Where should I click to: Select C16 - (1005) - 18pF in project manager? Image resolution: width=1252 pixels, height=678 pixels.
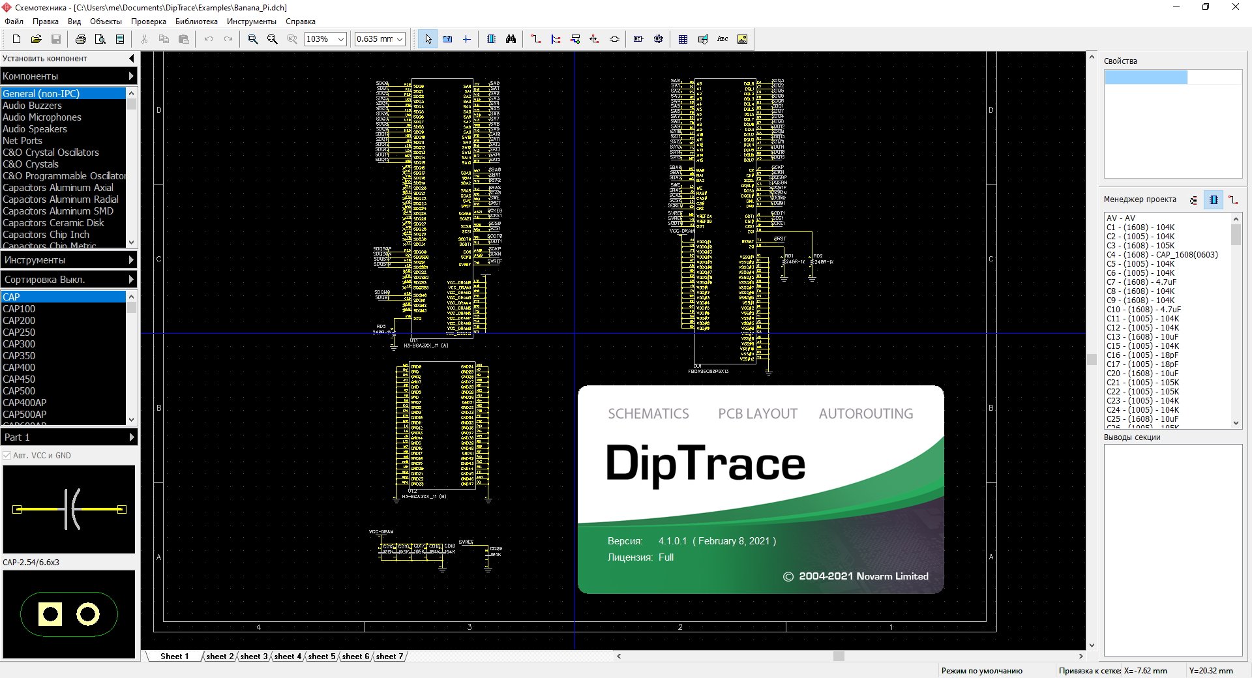pos(1167,355)
